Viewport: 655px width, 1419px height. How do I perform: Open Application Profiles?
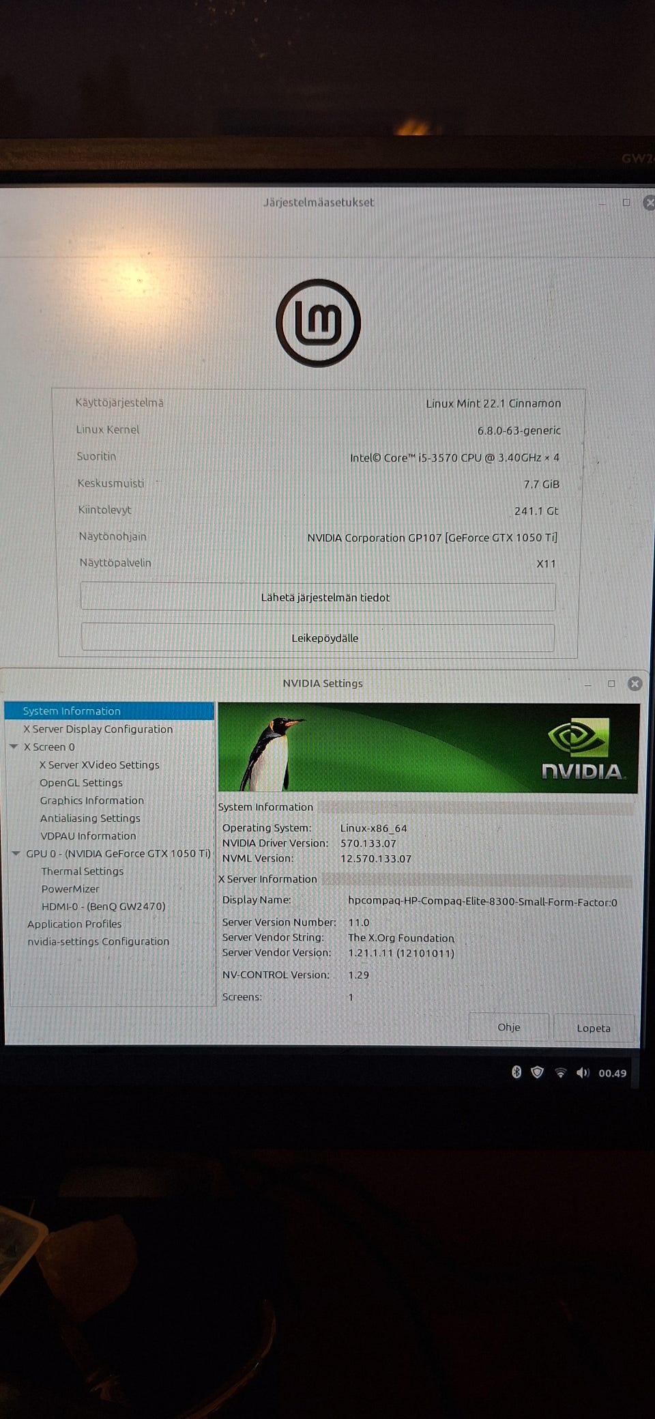(74, 923)
